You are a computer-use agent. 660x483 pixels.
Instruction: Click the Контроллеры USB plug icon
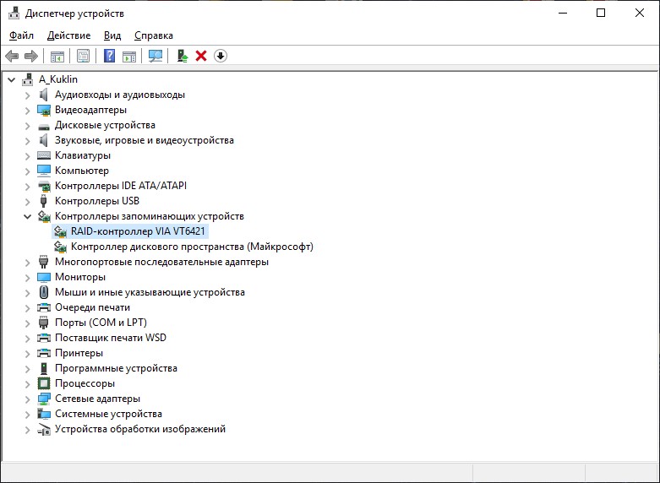43,201
